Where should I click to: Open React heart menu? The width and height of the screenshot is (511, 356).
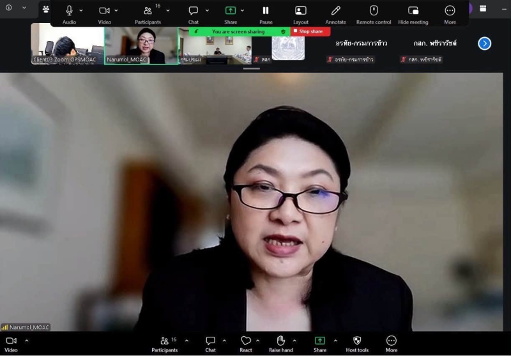[x=246, y=341]
